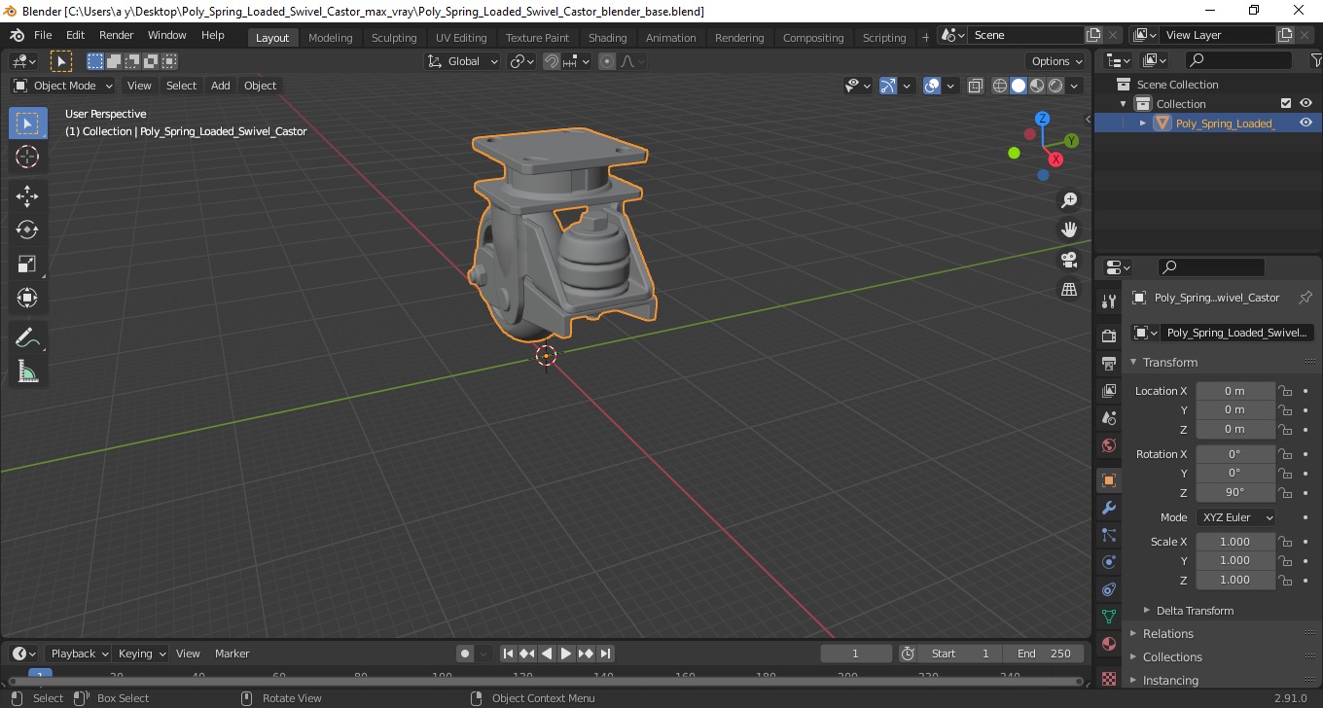Toggle Location X lock icon
The height and width of the screenshot is (708, 1323).
click(x=1285, y=391)
